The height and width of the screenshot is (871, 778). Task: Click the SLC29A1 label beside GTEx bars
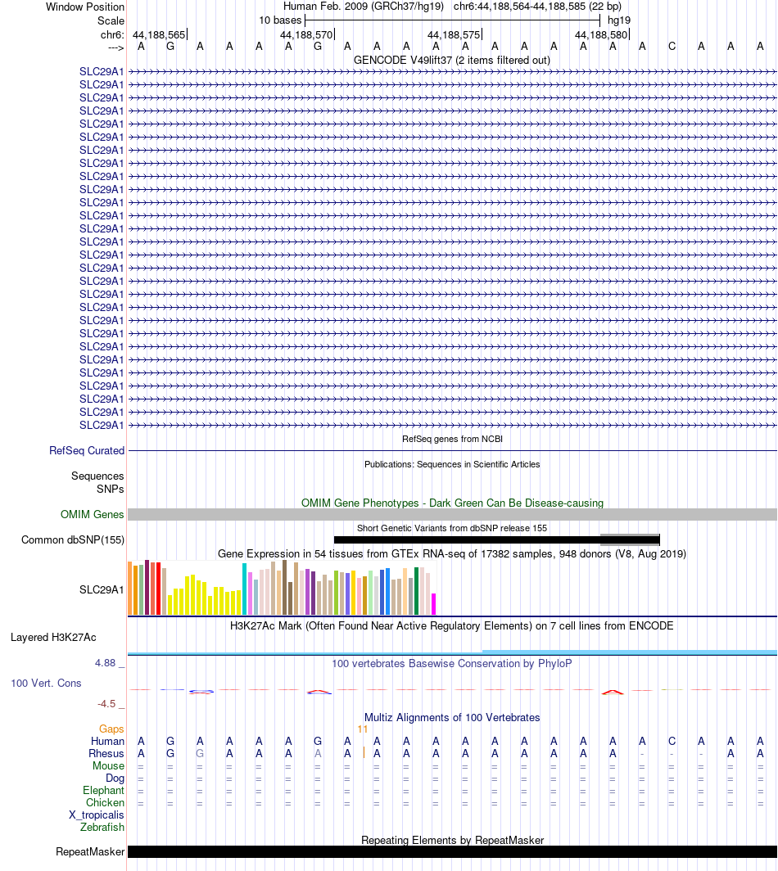pos(102,589)
